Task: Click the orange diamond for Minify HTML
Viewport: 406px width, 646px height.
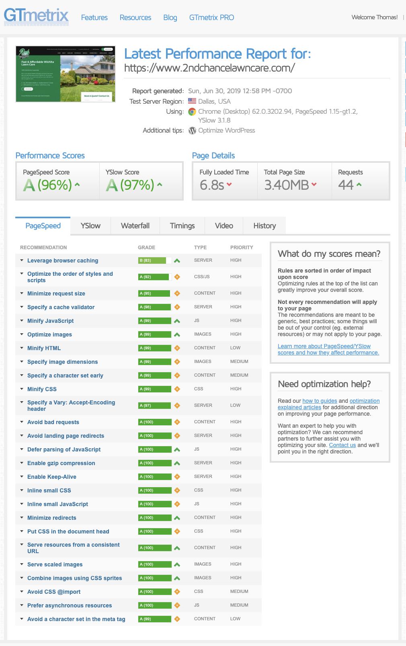Action: 177,348
